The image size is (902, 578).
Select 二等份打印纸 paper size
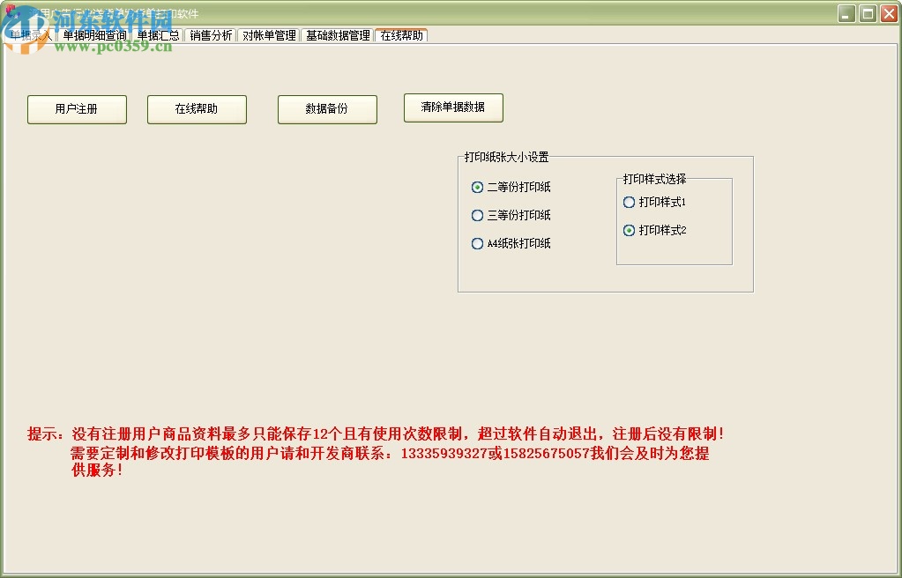click(511, 187)
